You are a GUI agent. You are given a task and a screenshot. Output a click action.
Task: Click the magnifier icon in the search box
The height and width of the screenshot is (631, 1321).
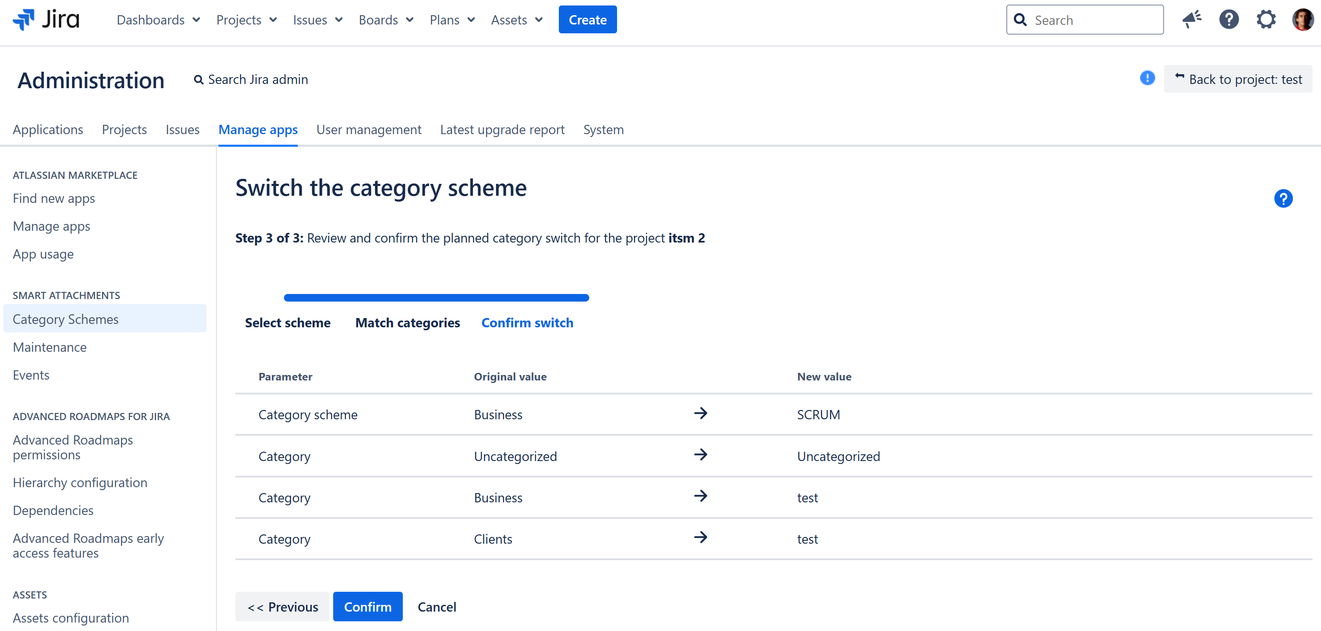point(1021,20)
